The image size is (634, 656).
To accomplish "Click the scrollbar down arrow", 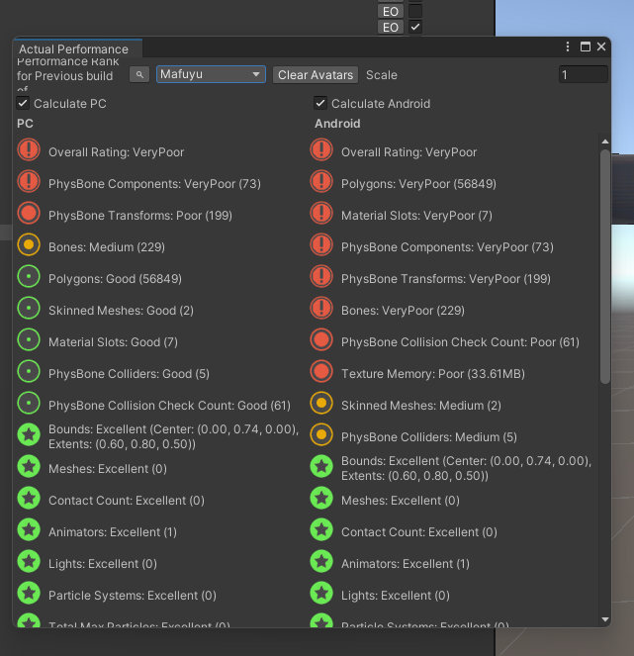I will [x=605, y=619].
